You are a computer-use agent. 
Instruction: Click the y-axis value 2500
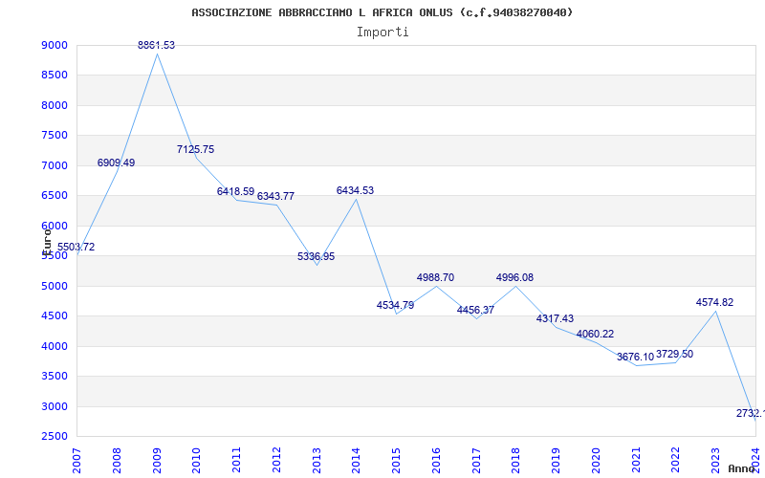[55, 437]
